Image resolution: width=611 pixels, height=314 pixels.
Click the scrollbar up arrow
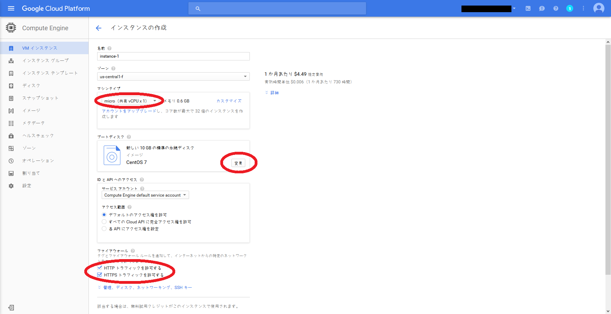coord(608,42)
